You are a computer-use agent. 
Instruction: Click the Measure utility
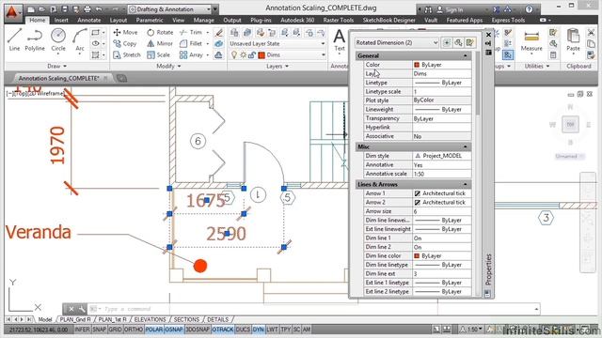click(x=531, y=40)
